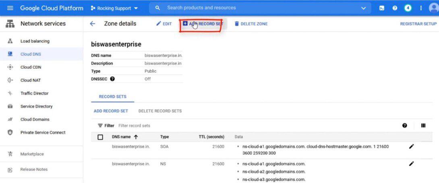Viewport: 439px width, 183px height.
Task: Open Release Notes in sidebar
Action: click(x=34, y=169)
